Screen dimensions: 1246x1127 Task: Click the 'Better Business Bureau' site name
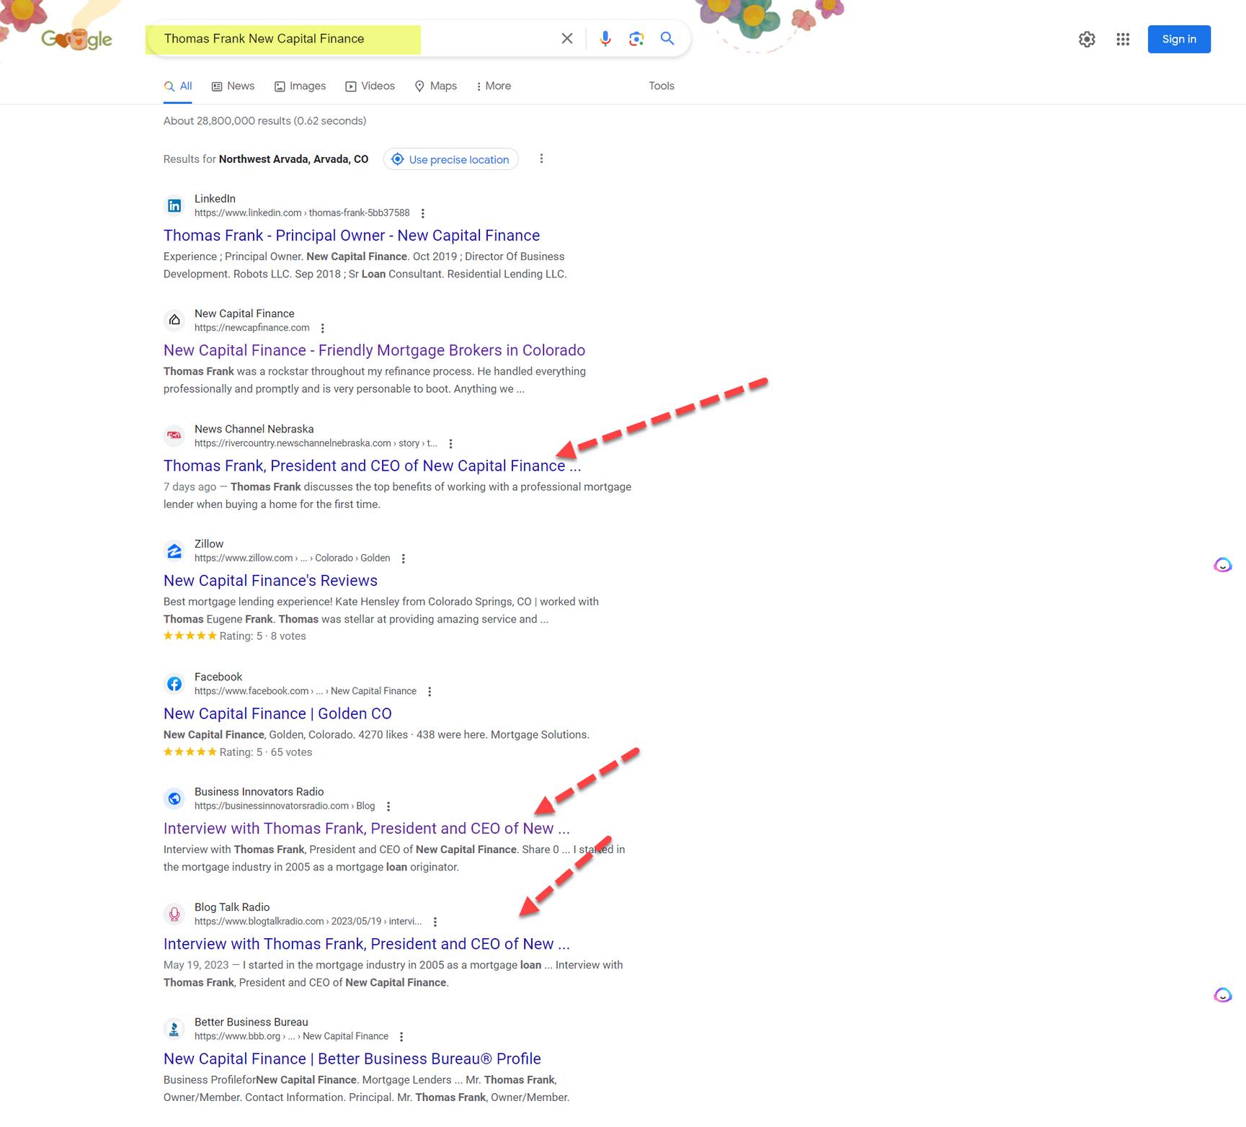point(252,1022)
